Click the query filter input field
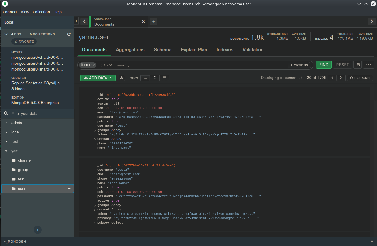Screen dimensions: 377x246 pos(191,65)
